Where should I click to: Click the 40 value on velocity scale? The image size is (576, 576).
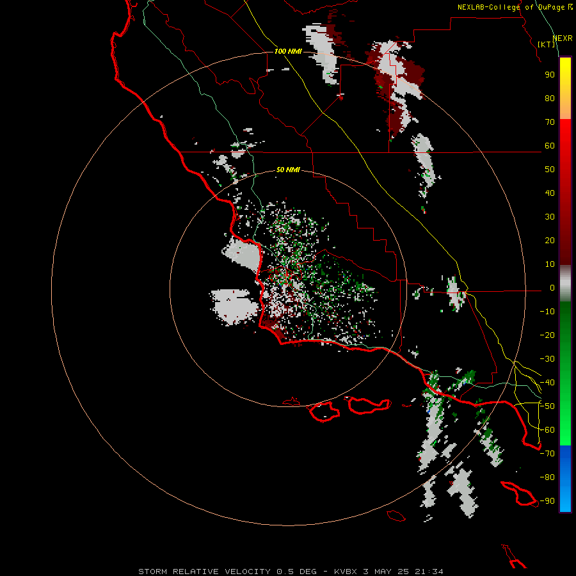coord(550,193)
